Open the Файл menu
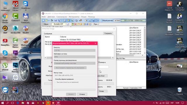The height and width of the screenshot is (105, 187). click(44, 17)
